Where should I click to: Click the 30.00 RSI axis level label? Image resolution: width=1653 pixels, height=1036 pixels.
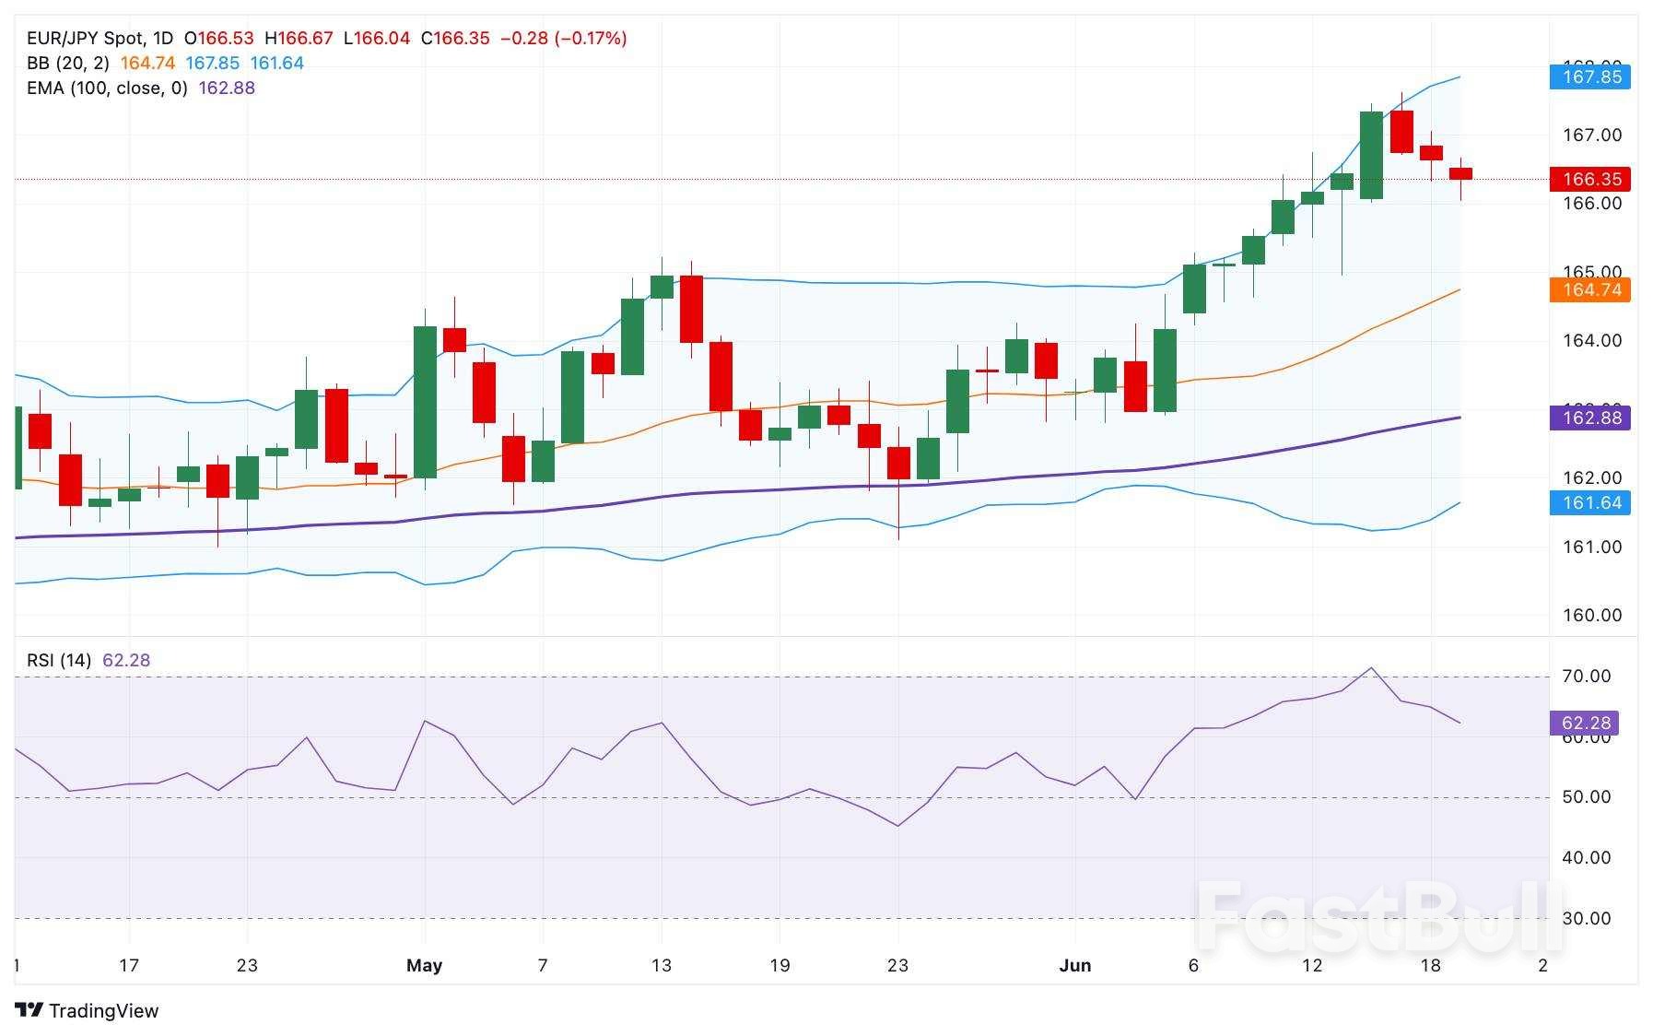pyautogui.click(x=1586, y=918)
